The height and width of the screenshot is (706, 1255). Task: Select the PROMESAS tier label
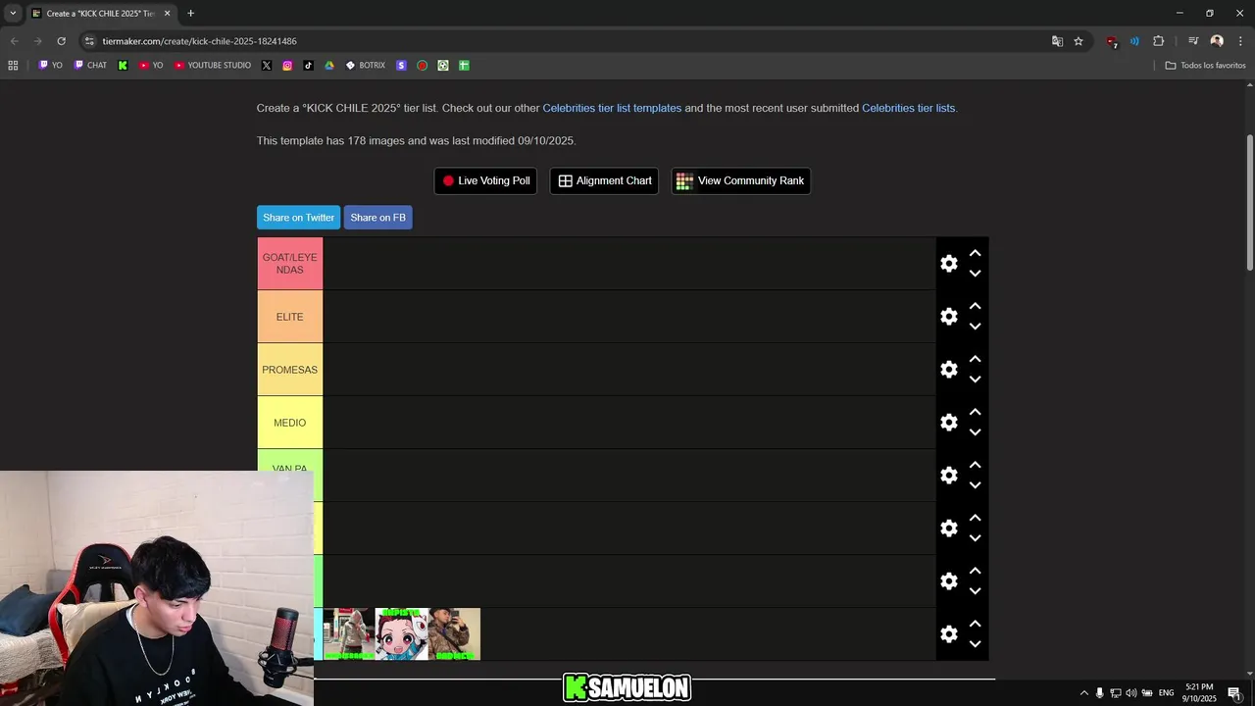click(290, 370)
